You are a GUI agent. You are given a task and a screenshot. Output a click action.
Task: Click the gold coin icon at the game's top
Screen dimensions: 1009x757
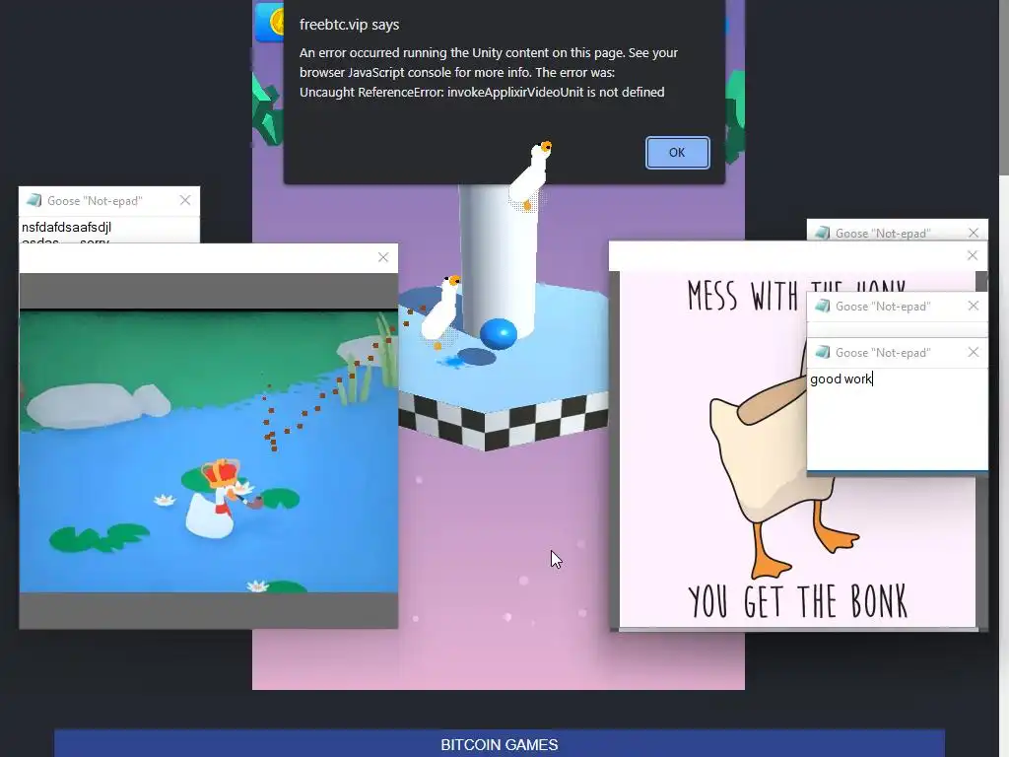[275, 23]
